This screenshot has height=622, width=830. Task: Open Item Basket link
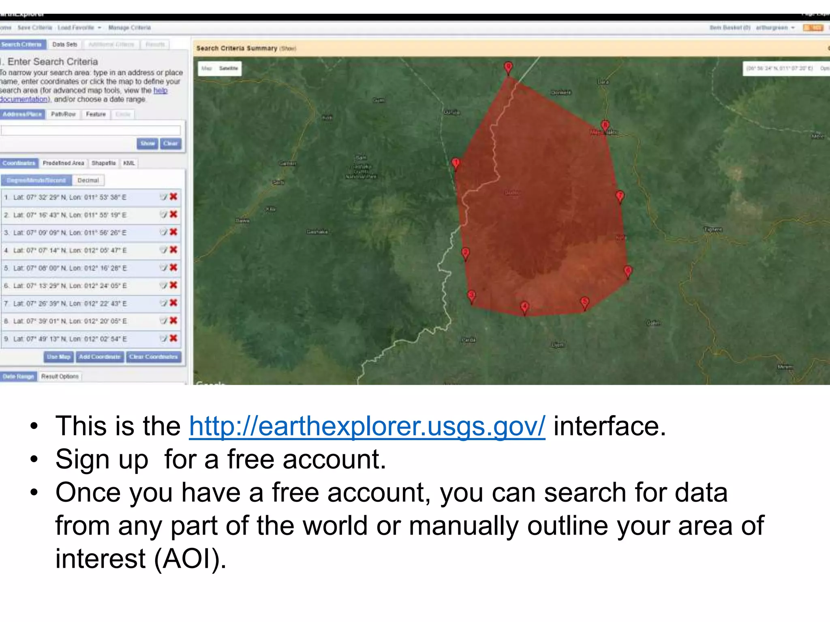click(x=729, y=28)
